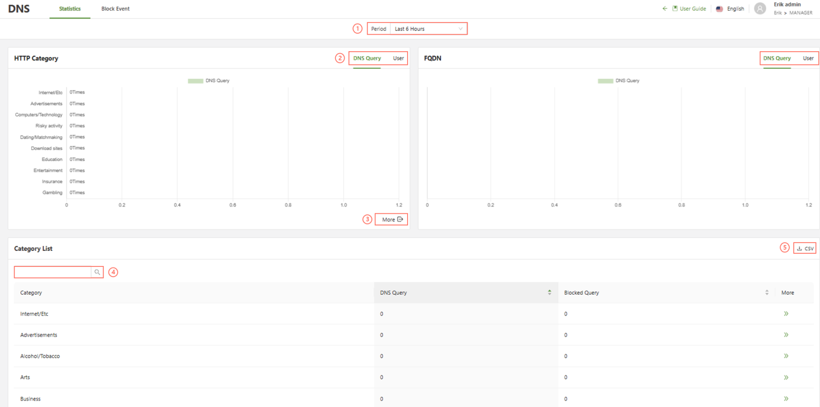Click the More button under HTTP Category chart

(391, 220)
